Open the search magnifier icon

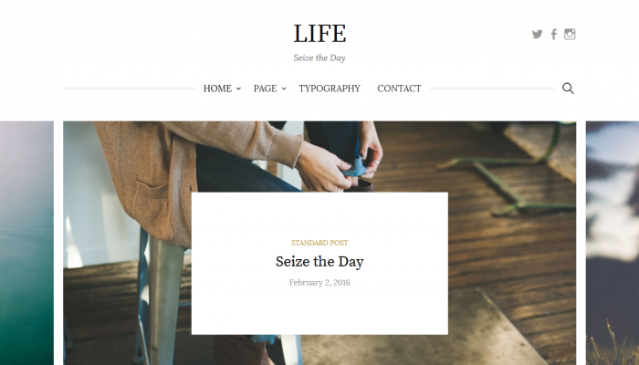pos(568,88)
